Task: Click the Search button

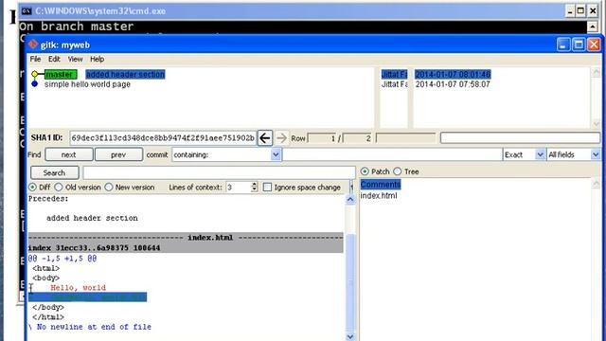Action: [x=55, y=172]
